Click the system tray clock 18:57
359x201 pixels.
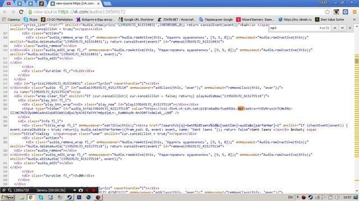pos(347,197)
